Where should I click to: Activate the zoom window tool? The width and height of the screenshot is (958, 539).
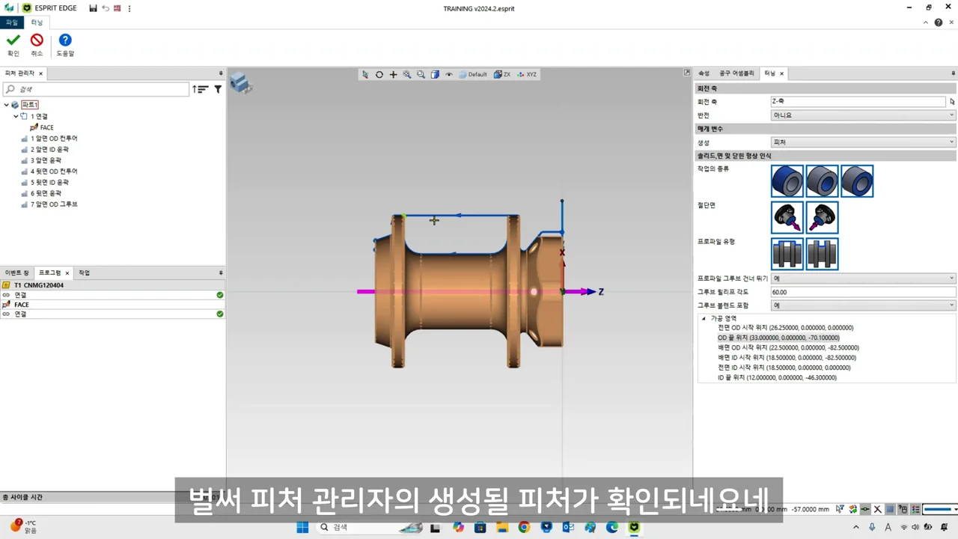click(421, 74)
